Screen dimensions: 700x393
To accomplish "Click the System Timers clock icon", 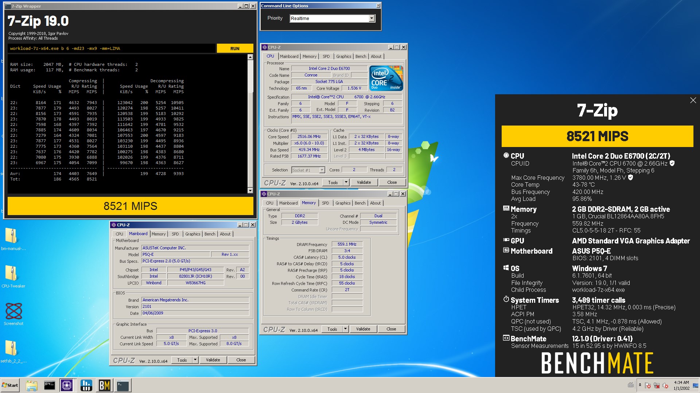I will (x=506, y=299).
